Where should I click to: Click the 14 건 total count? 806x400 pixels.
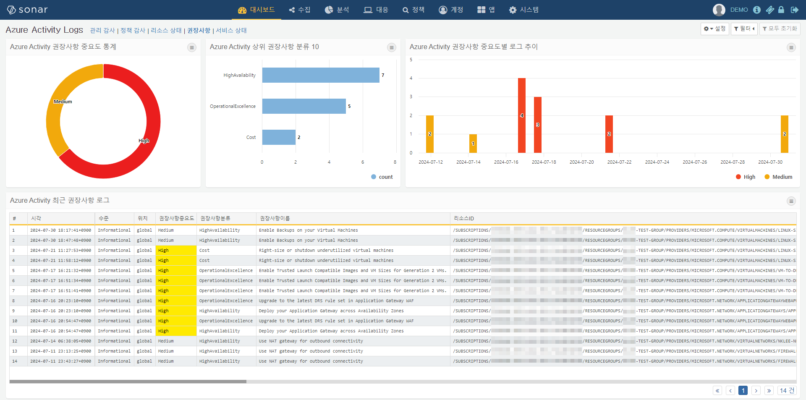787,391
